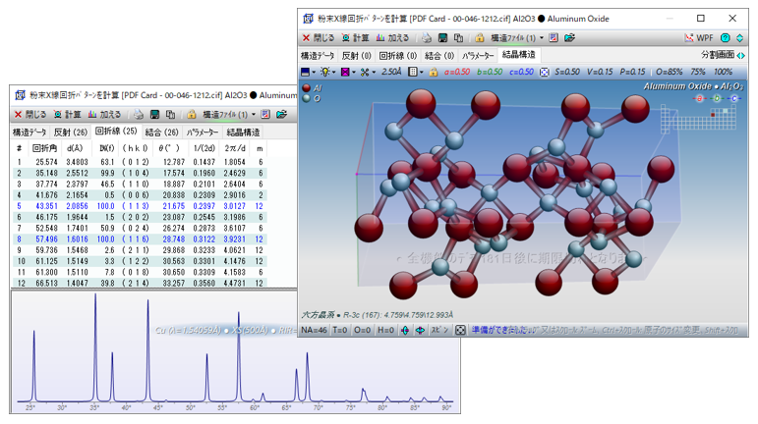Toggle 分割画面 split screen

pyautogui.click(x=723, y=55)
